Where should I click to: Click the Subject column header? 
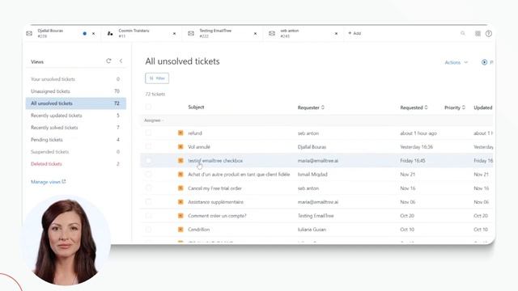point(196,107)
